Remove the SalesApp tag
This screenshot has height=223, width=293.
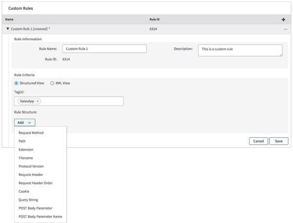pos(38,101)
